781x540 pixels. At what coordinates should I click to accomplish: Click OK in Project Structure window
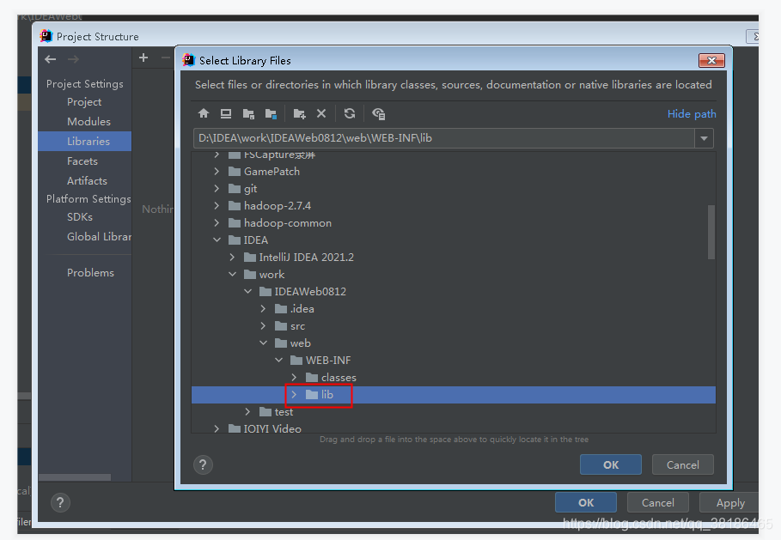(586, 503)
